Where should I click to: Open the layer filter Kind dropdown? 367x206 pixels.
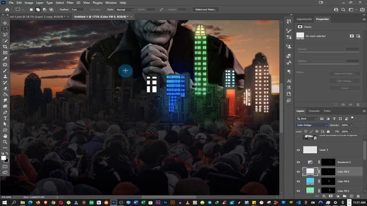click(307, 118)
